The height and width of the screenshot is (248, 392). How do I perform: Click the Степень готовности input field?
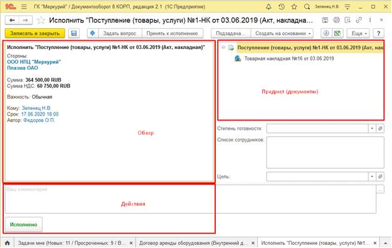[x=317, y=128]
